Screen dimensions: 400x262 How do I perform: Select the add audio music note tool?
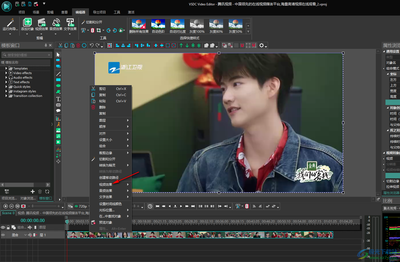point(58,136)
